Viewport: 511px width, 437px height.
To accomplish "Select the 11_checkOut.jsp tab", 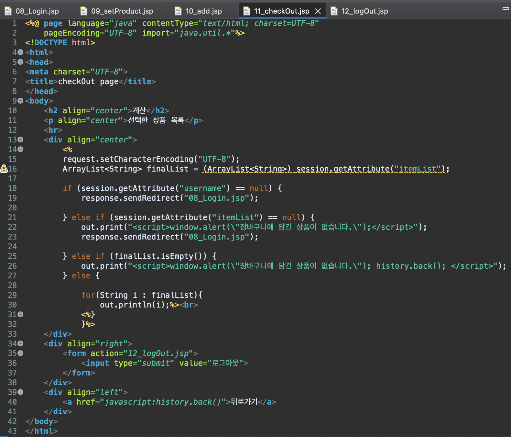I will (x=281, y=11).
